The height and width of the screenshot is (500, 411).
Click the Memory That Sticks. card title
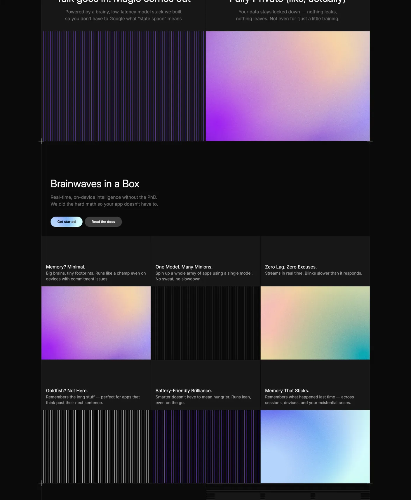click(287, 391)
